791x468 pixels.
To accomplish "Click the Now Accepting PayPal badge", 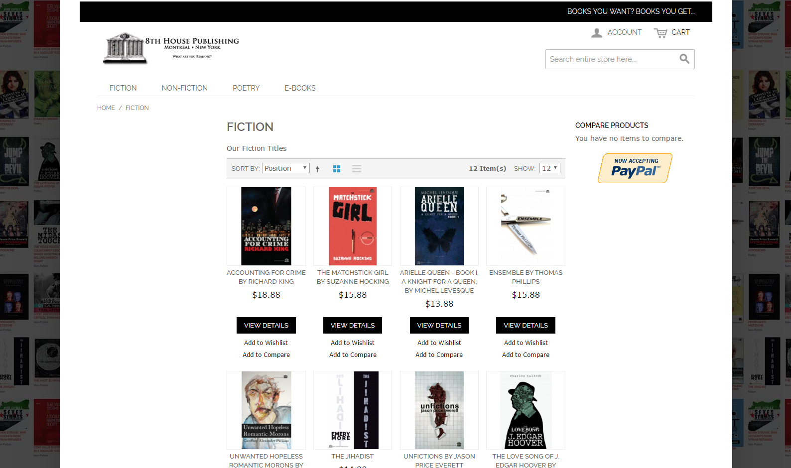I will click(635, 168).
